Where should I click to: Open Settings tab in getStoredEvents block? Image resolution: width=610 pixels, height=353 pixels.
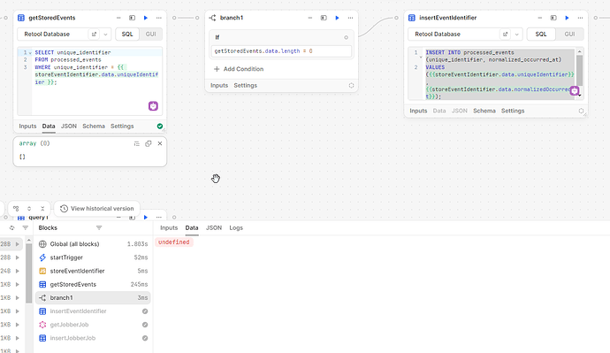122,127
